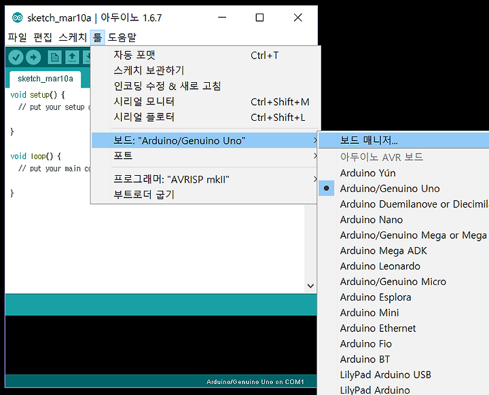Click the Open sketch up-arrow icon
This screenshot has width=489, height=395.
(x=72, y=58)
